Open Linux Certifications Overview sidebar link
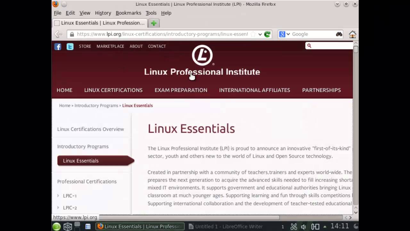The image size is (410, 231). coord(91,129)
